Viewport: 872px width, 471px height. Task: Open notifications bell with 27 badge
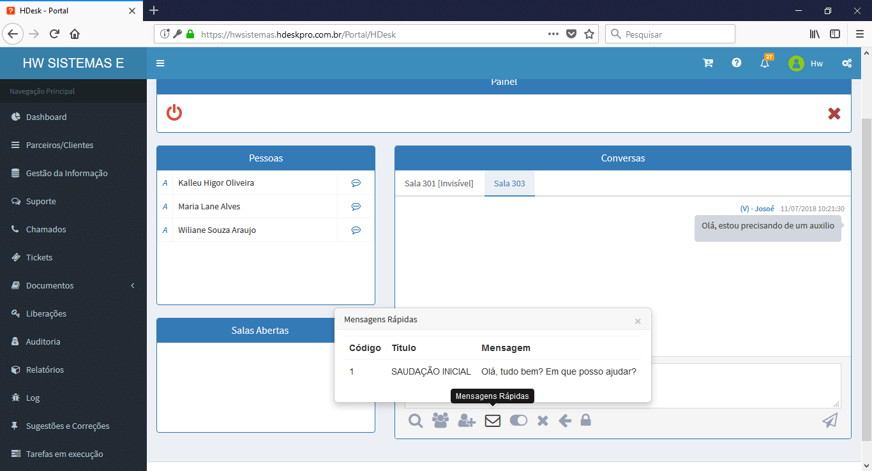[x=765, y=62]
